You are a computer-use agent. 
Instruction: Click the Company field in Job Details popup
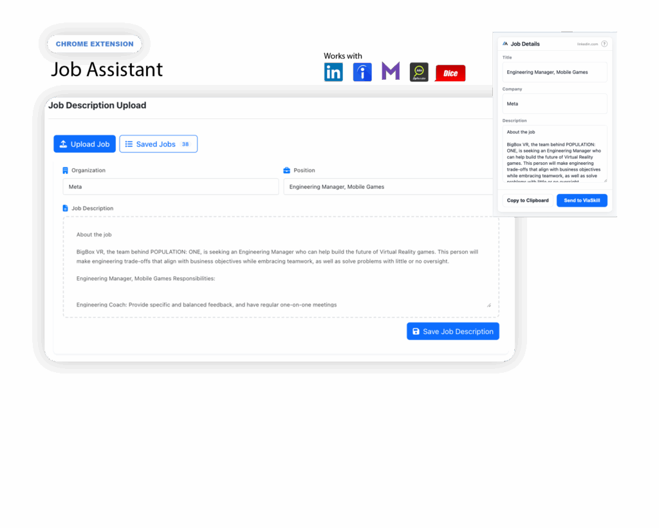coord(554,104)
